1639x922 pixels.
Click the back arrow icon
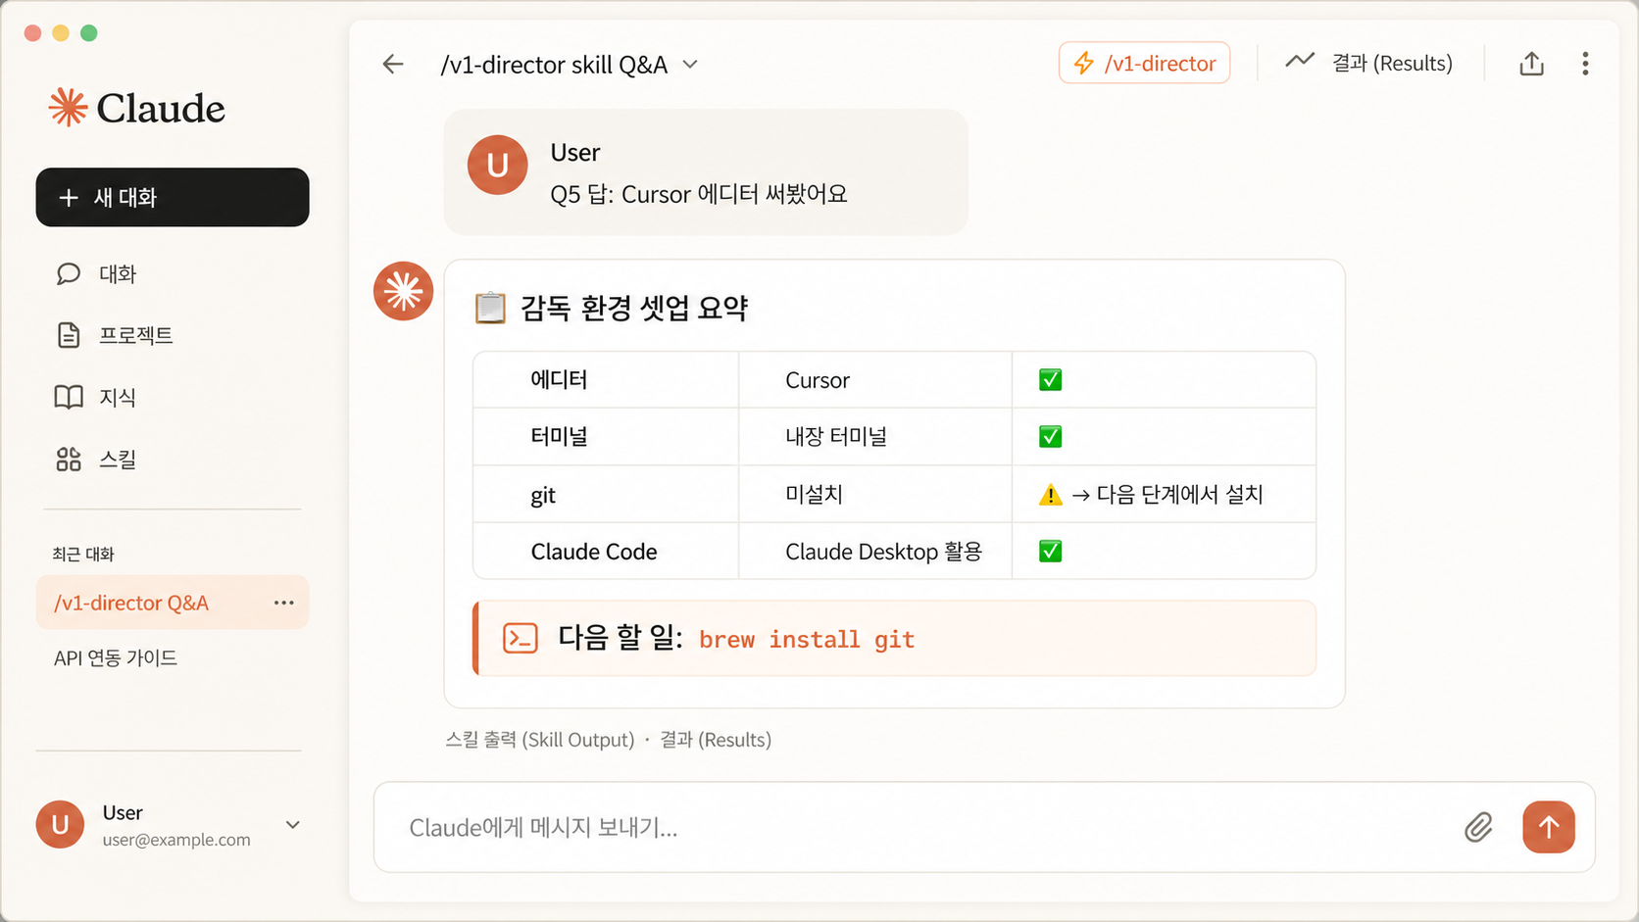393,65
